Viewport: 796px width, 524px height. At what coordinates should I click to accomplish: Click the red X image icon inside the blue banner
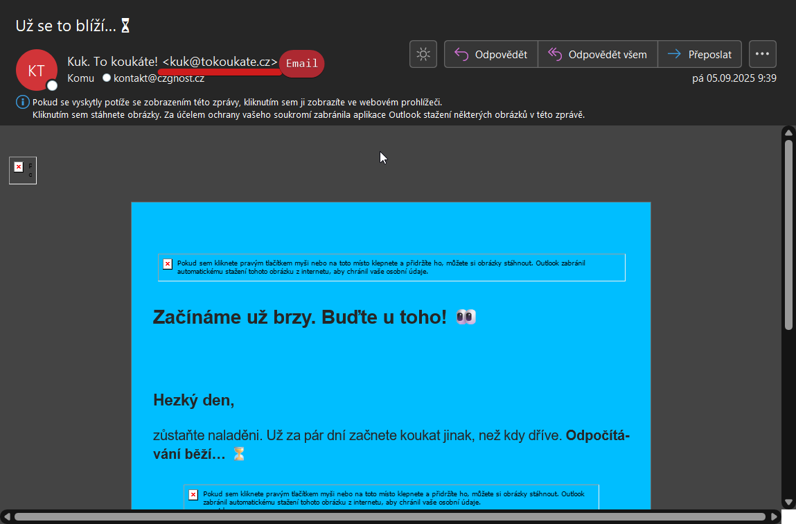point(168,263)
